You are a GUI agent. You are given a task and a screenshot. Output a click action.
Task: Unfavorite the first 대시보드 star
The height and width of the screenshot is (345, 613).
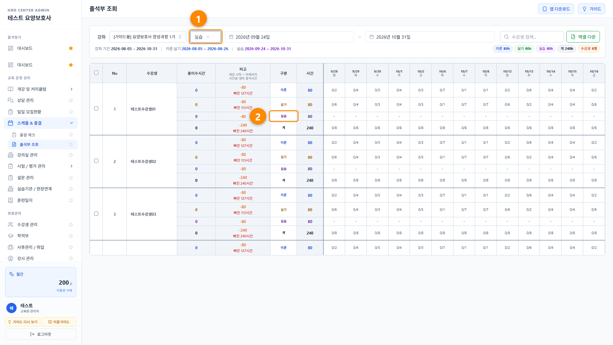[x=71, y=48]
